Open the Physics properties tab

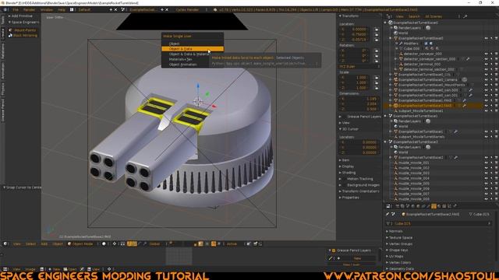pos(455,206)
